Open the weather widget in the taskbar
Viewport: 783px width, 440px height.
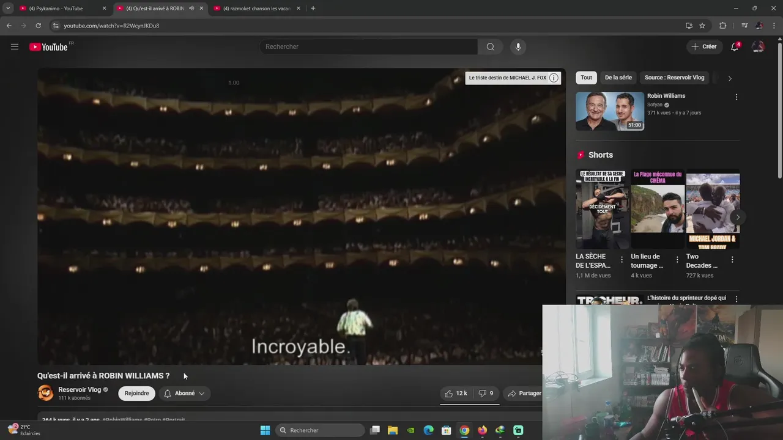coord(24,430)
